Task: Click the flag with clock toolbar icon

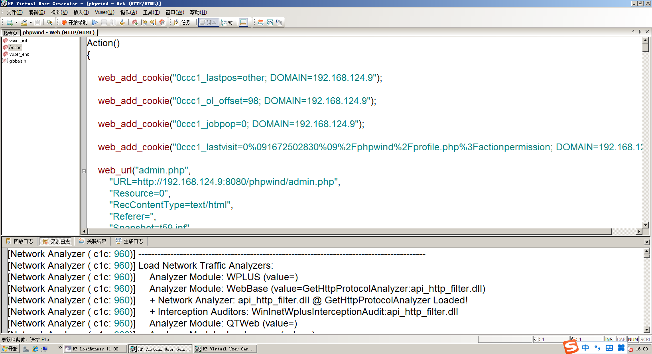Action: 144,22
